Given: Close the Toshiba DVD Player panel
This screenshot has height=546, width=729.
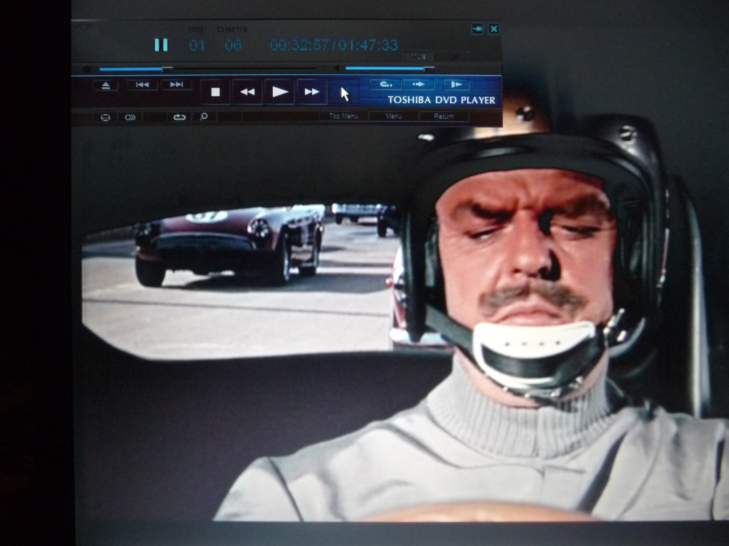Looking at the screenshot, I should point(494,29).
